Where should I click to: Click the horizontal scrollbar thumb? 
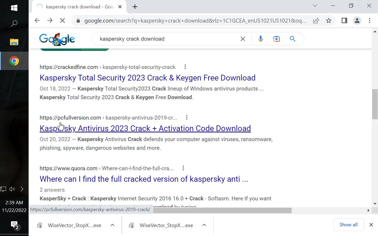coord(222,210)
